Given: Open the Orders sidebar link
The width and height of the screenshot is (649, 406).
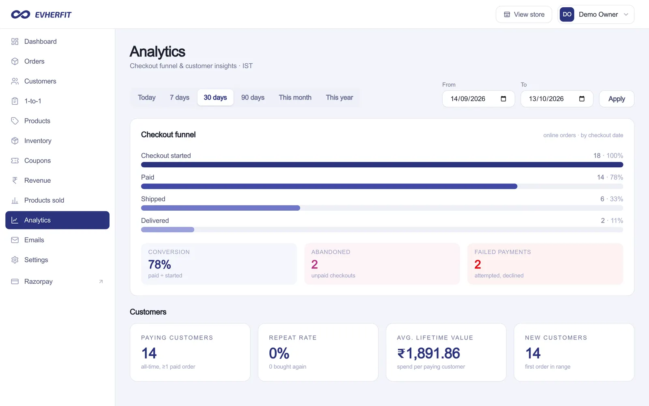Looking at the screenshot, I should pyautogui.click(x=57, y=61).
